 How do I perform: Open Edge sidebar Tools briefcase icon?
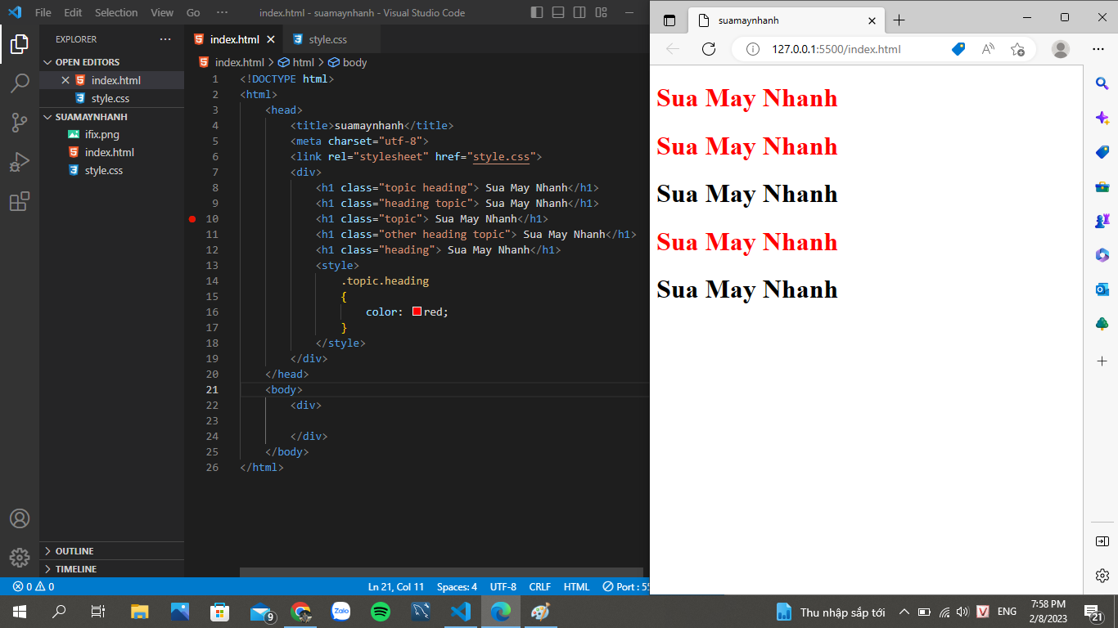click(x=1102, y=186)
